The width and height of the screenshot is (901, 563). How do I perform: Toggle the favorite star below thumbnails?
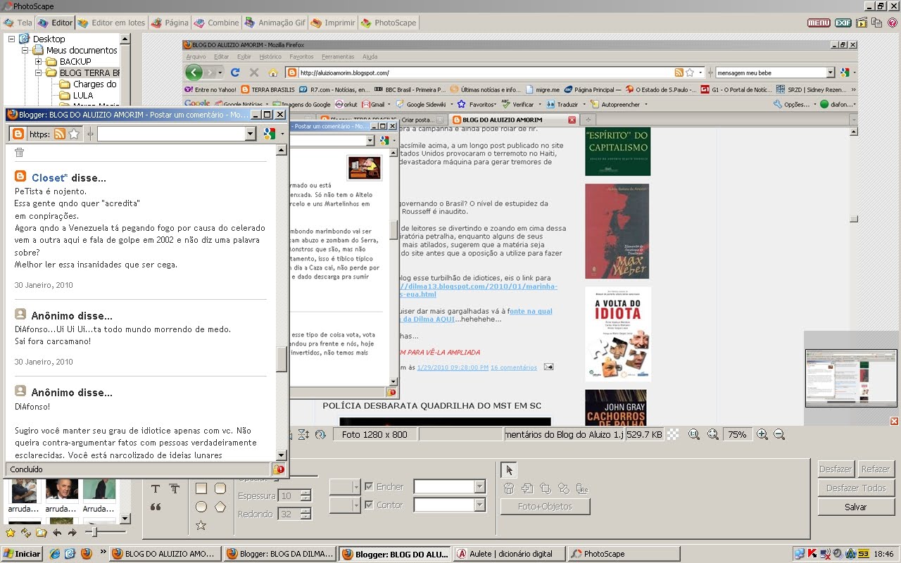tap(11, 532)
